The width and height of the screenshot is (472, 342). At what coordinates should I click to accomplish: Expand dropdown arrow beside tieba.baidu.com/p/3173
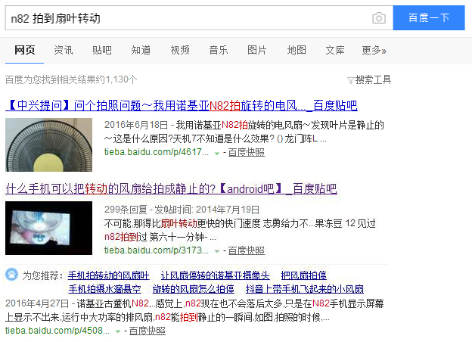(217, 251)
